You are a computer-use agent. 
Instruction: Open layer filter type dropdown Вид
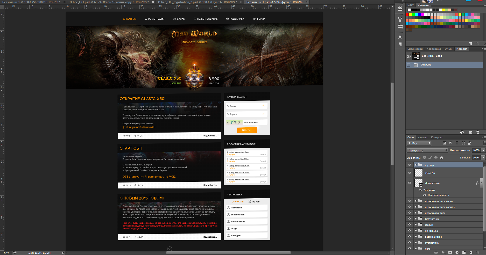(x=419, y=143)
